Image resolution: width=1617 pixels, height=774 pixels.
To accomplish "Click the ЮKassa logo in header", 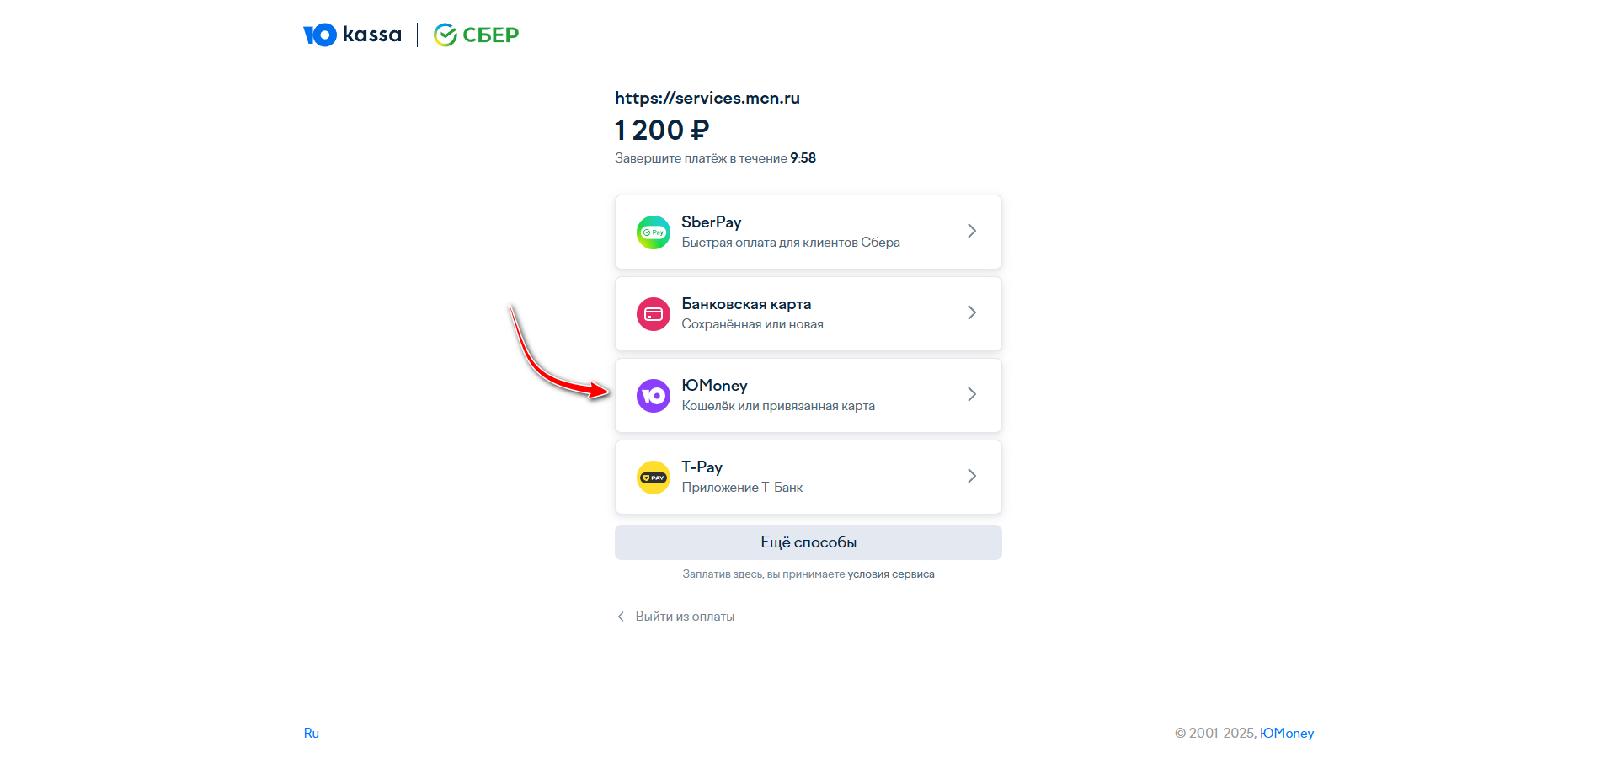I will point(352,35).
